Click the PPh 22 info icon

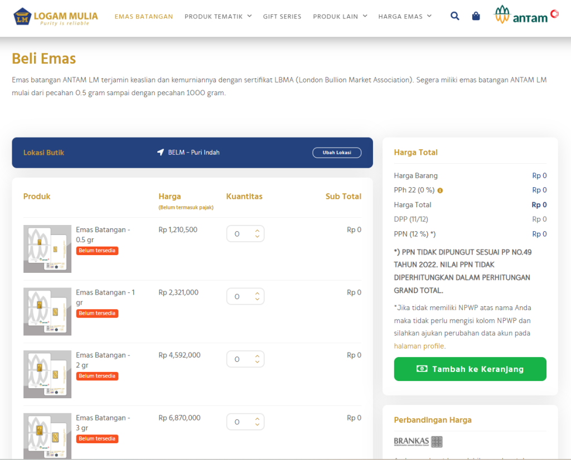pyautogui.click(x=441, y=190)
